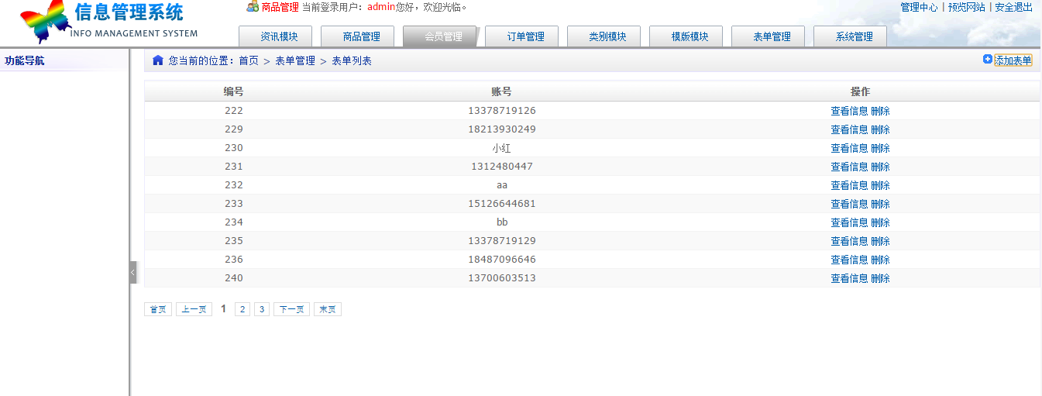The image size is (1042, 396).
Task: Click the user icon beside 商品管理
Action: tap(253, 7)
